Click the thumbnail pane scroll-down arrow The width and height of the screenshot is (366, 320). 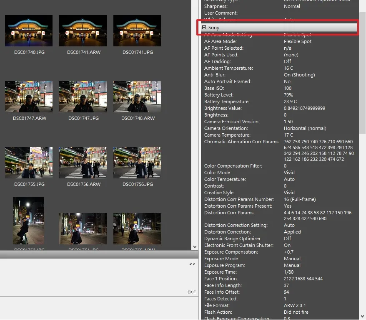195,247
